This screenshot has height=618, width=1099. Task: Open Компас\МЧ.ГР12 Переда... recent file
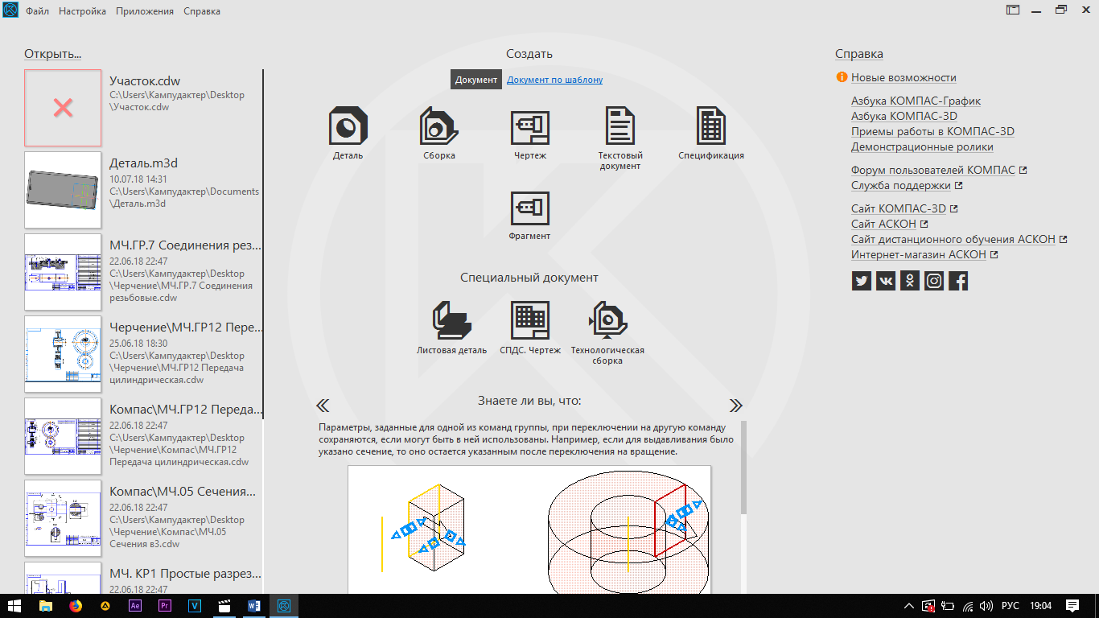coord(143,436)
